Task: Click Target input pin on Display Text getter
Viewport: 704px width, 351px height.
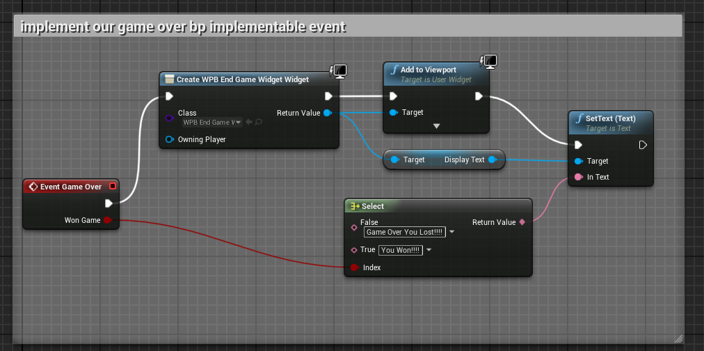Action: click(394, 159)
